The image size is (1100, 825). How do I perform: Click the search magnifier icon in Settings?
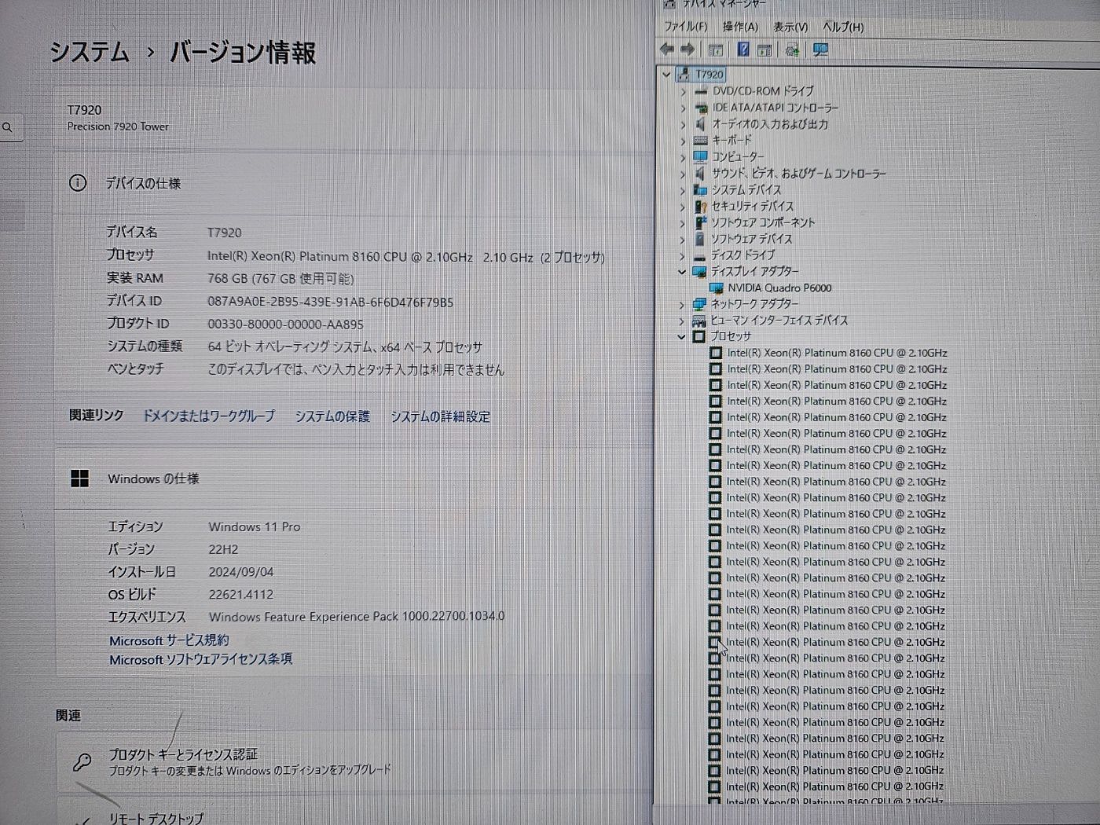8,126
